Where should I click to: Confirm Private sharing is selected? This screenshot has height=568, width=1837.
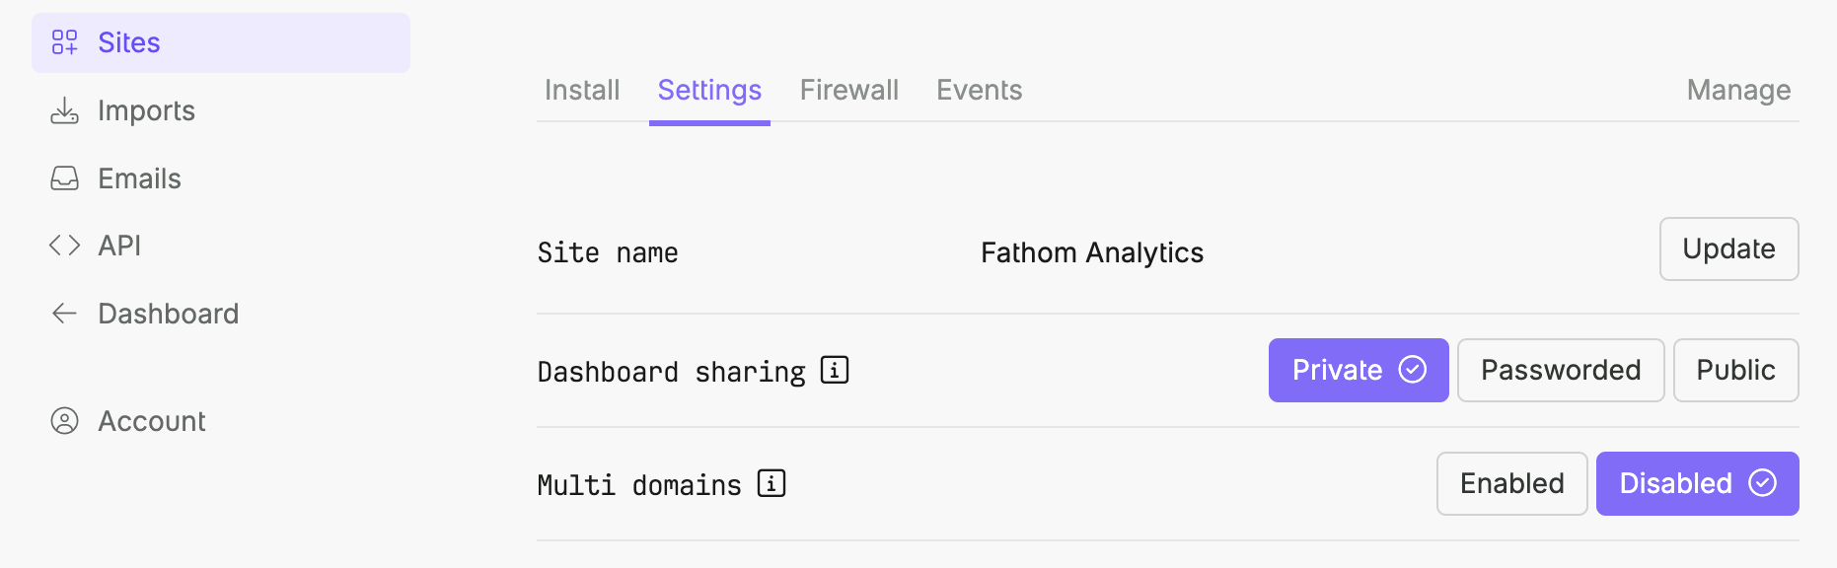[x=1358, y=370]
